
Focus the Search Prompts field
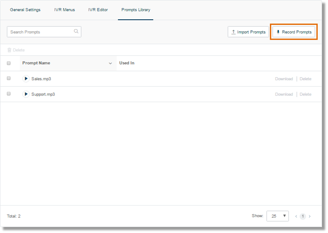coord(44,32)
